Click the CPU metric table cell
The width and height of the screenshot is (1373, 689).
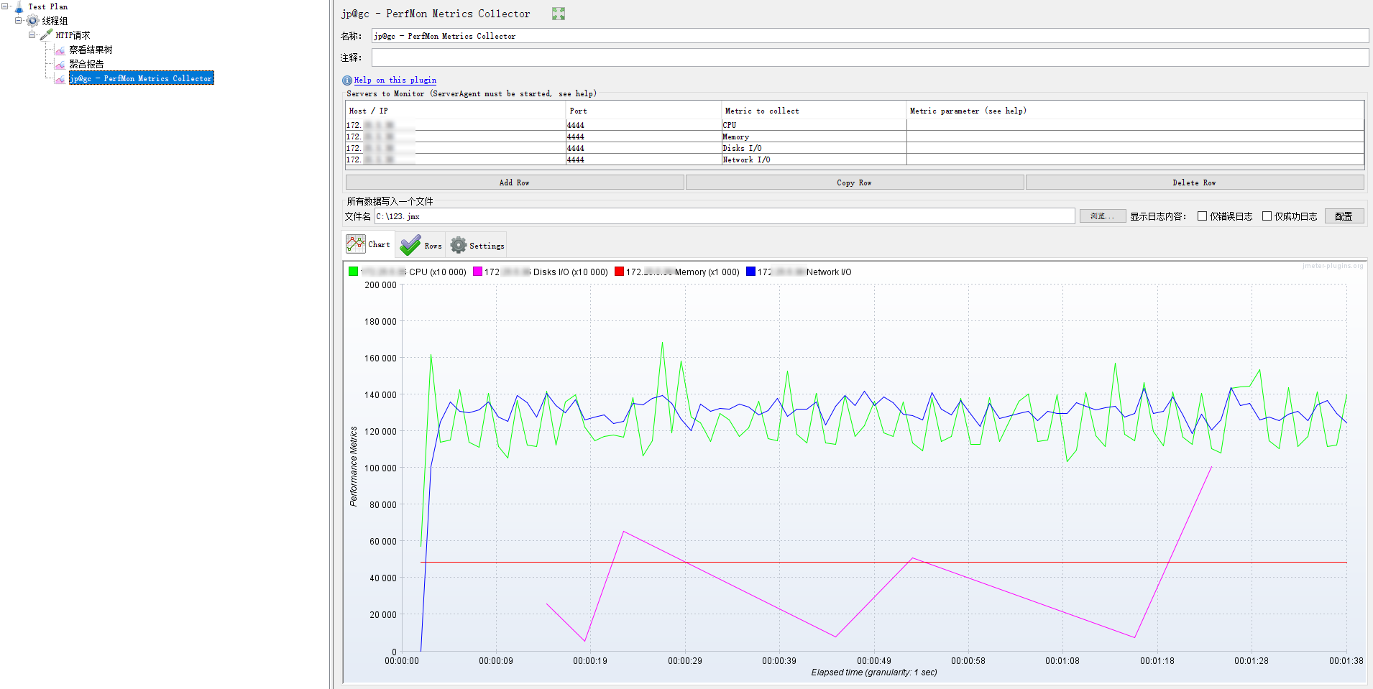click(x=814, y=125)
